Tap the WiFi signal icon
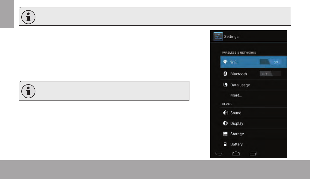The image size is (310, 179). point(225,62)
